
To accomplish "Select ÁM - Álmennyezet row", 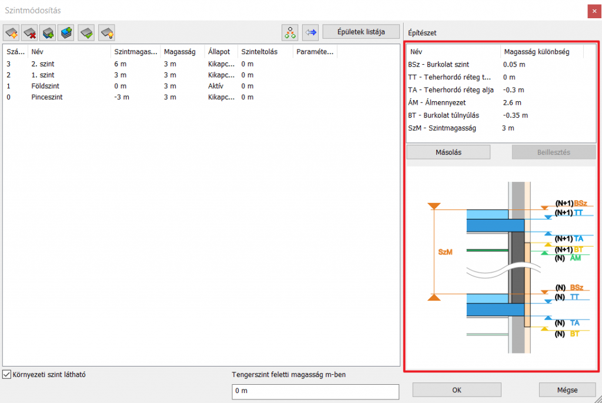I will 501,102.
